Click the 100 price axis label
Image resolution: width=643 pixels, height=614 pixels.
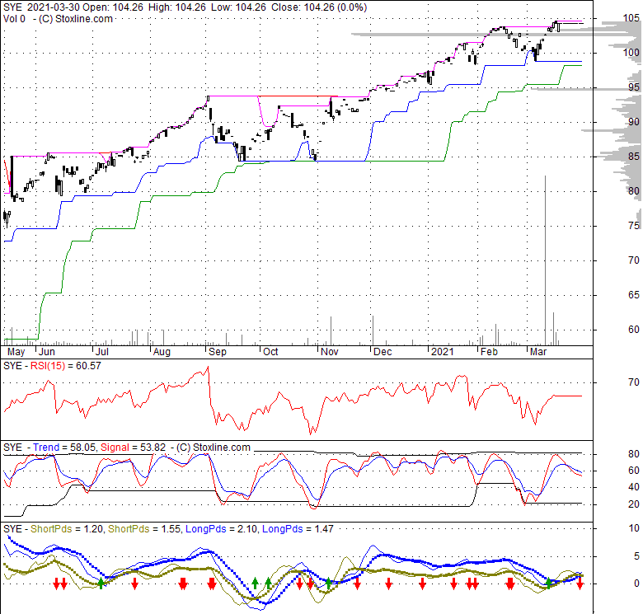631,53
